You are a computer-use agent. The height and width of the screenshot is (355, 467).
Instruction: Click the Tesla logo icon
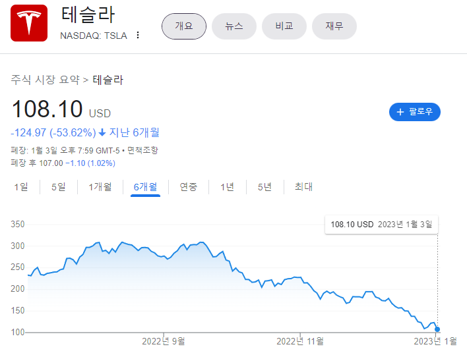pyautogui.click(x=29, y=23)
